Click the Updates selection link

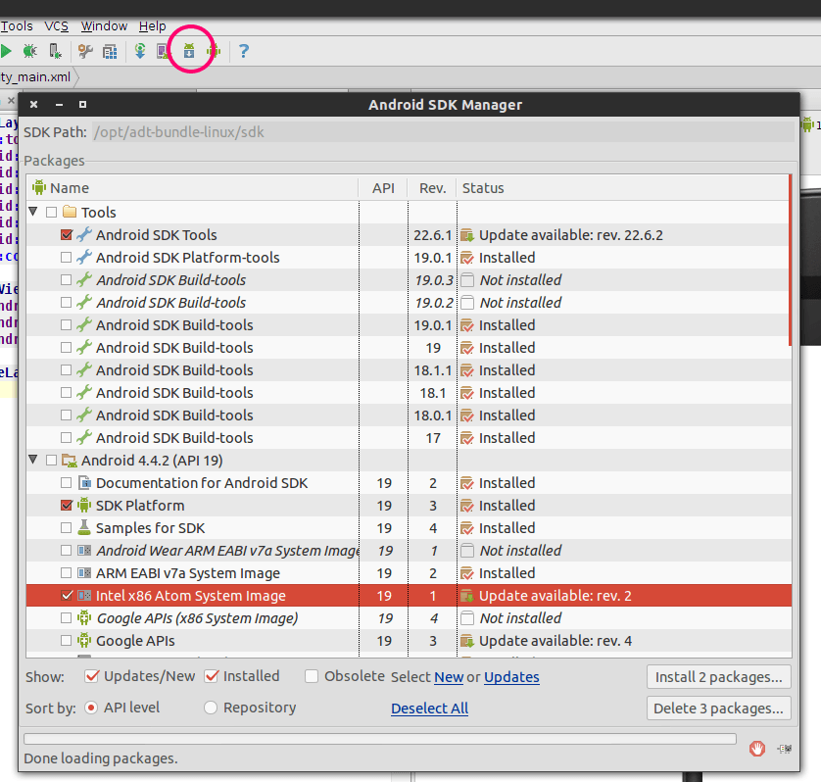tap(511, 677)
